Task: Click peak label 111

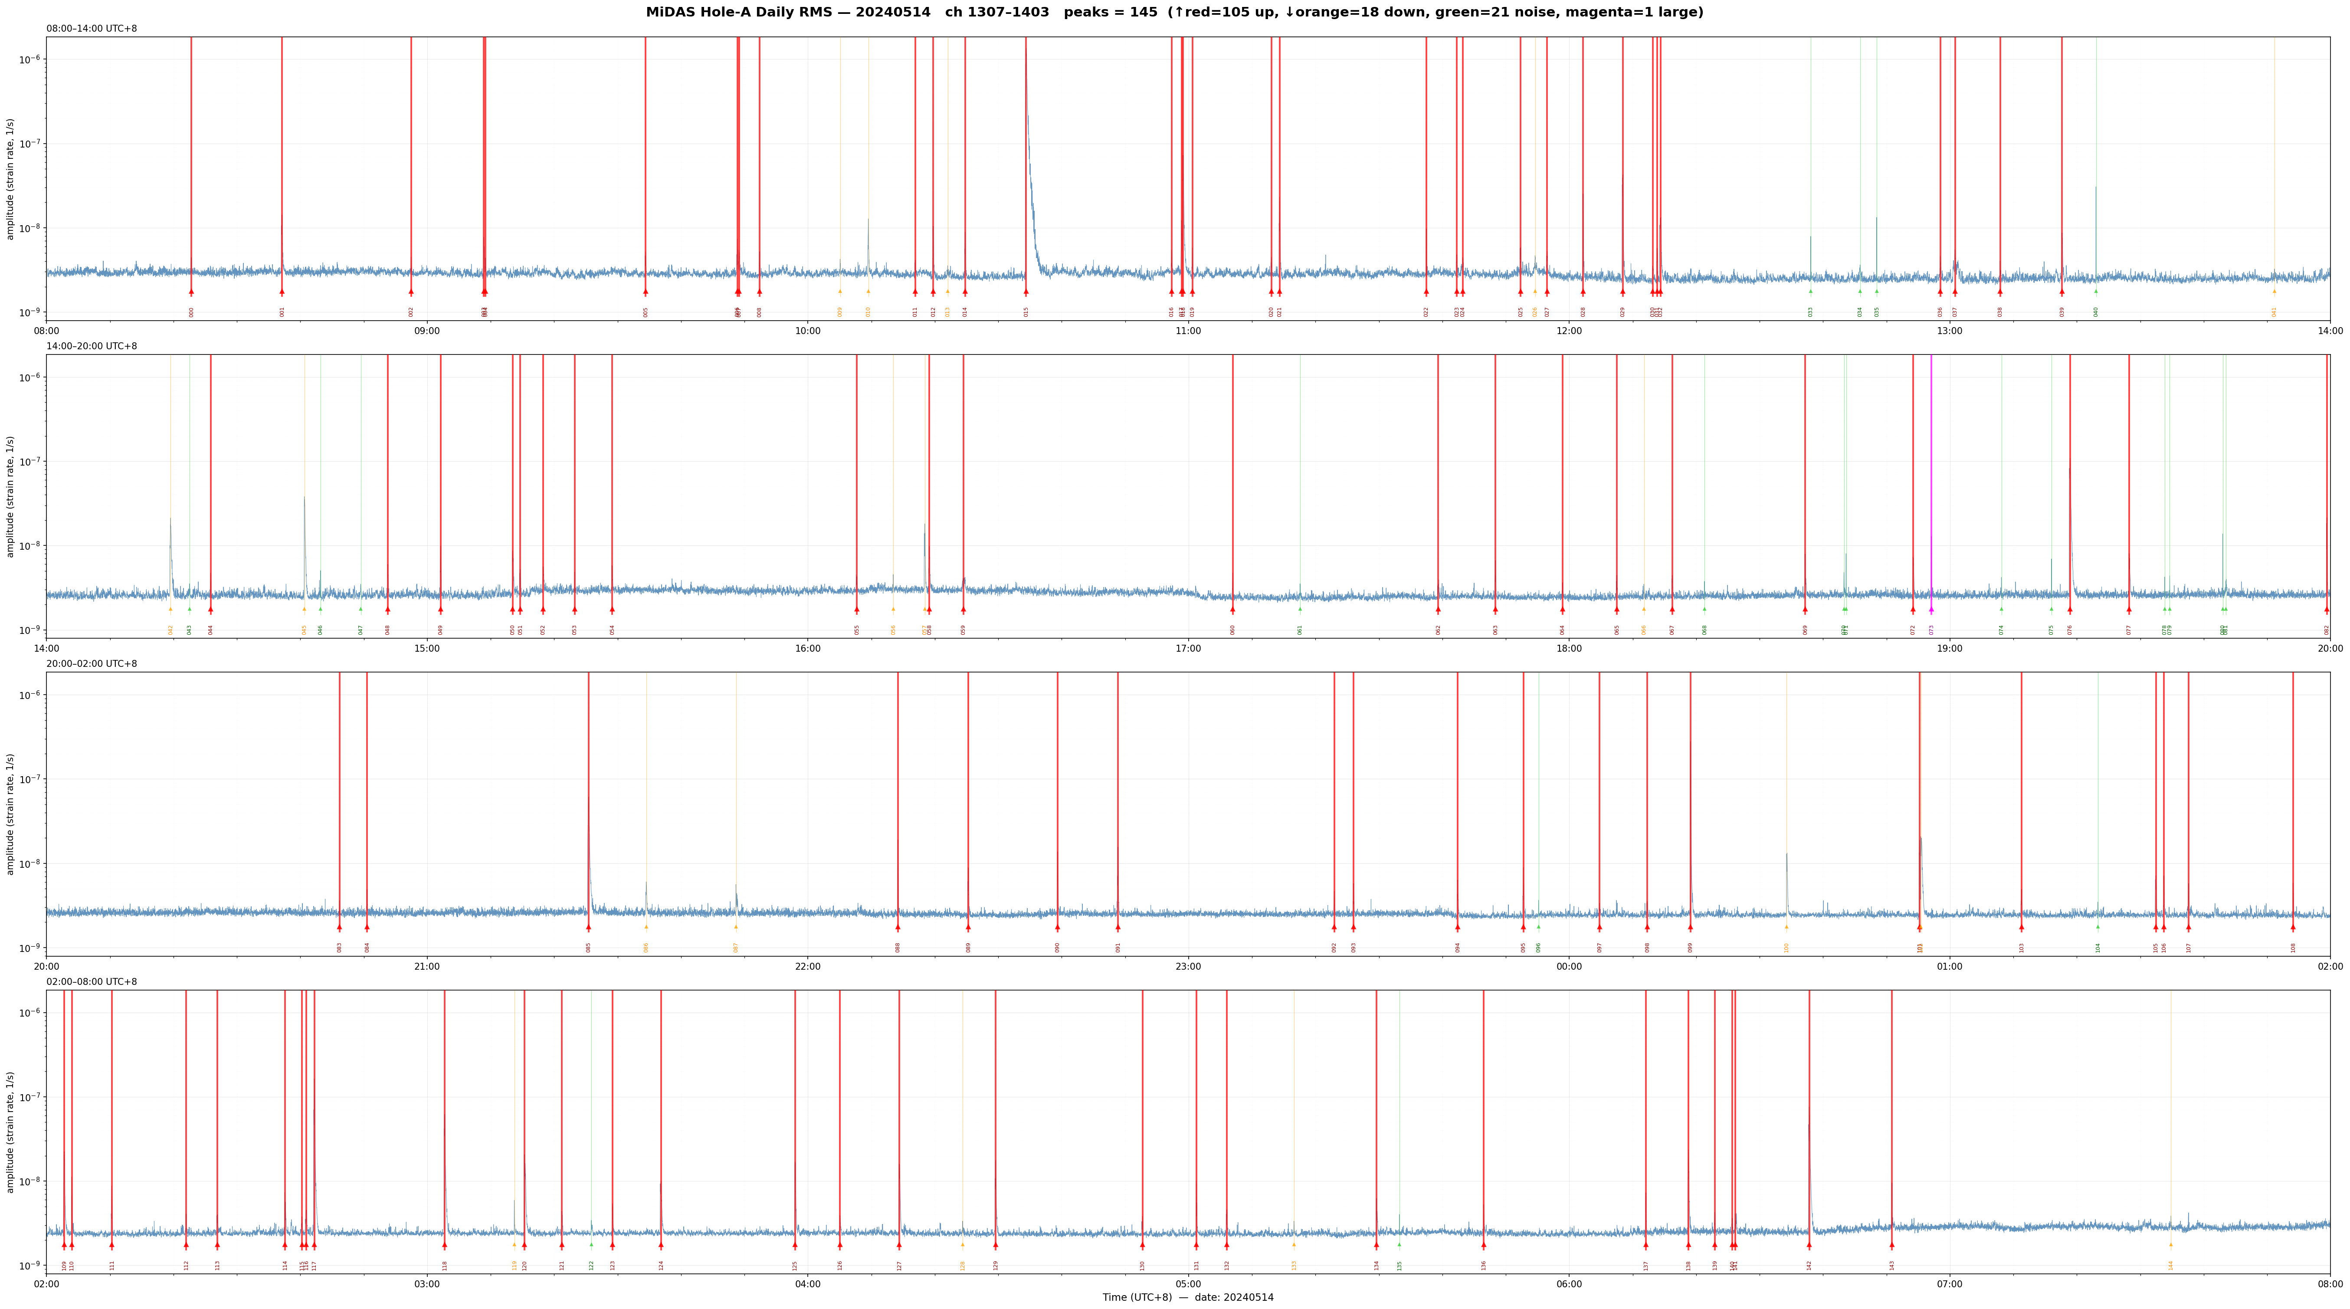Action: tap(112, 1265)
